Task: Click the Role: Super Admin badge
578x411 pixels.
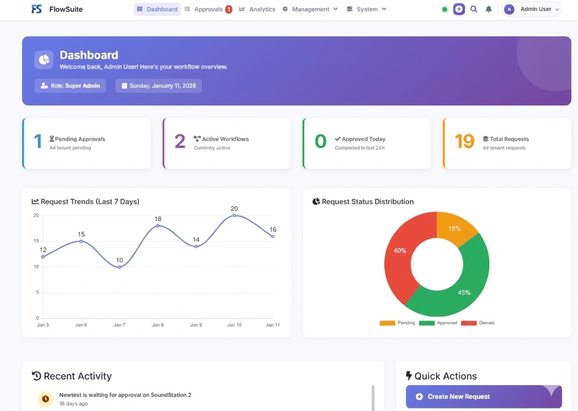Action: pos(70,86)
